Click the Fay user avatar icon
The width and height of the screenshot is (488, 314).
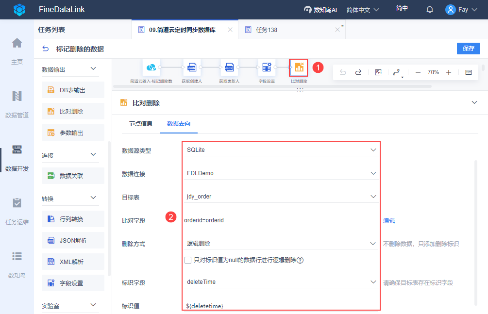point(450,10)
